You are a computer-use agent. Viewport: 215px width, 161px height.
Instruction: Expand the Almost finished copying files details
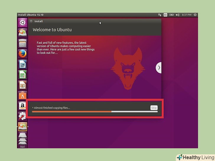[33, 108]
